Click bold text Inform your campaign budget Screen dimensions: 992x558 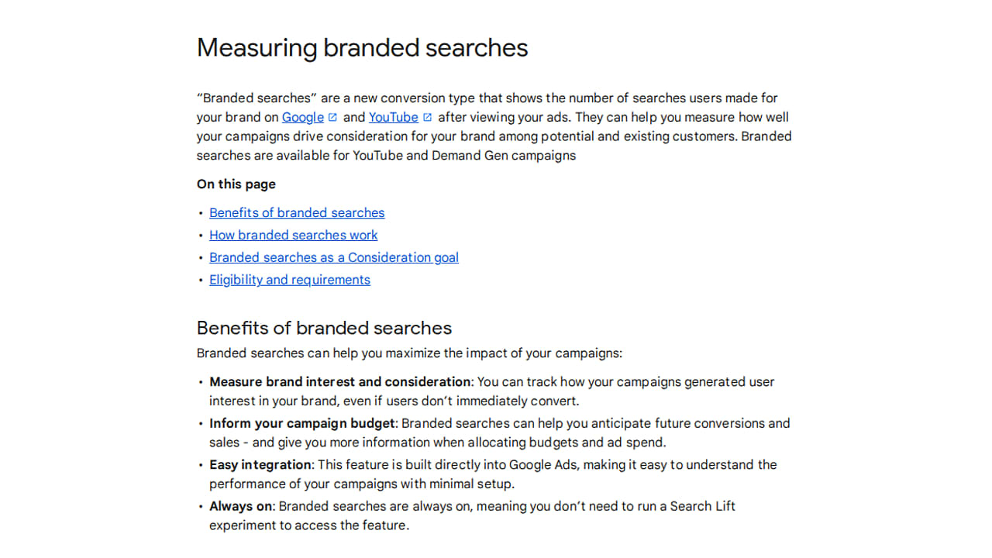(x=303, y=424)
